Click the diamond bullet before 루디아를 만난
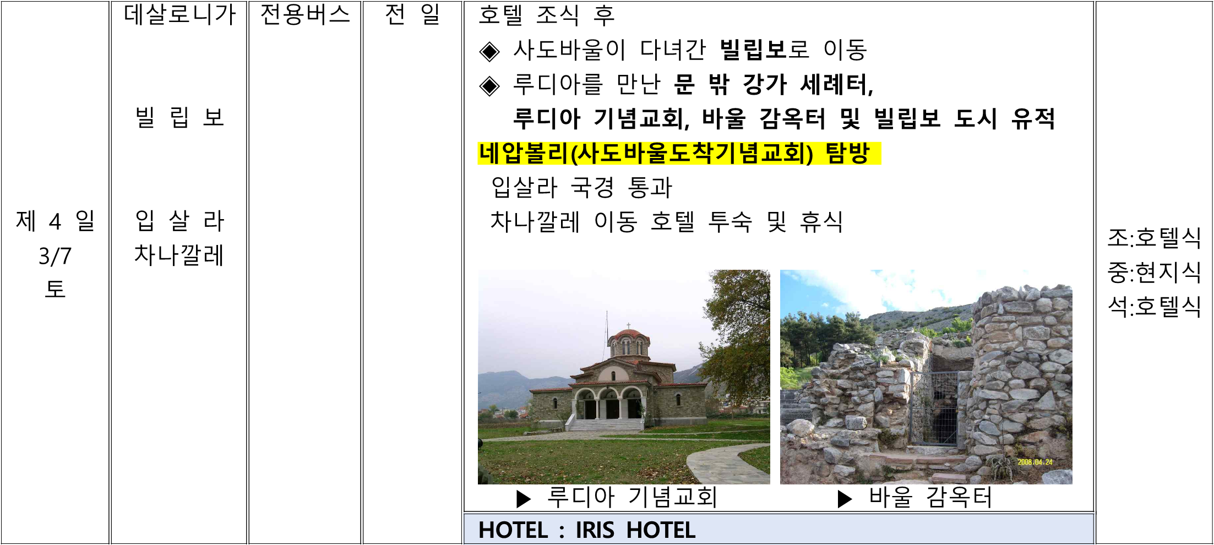 [x=489, y=86]
